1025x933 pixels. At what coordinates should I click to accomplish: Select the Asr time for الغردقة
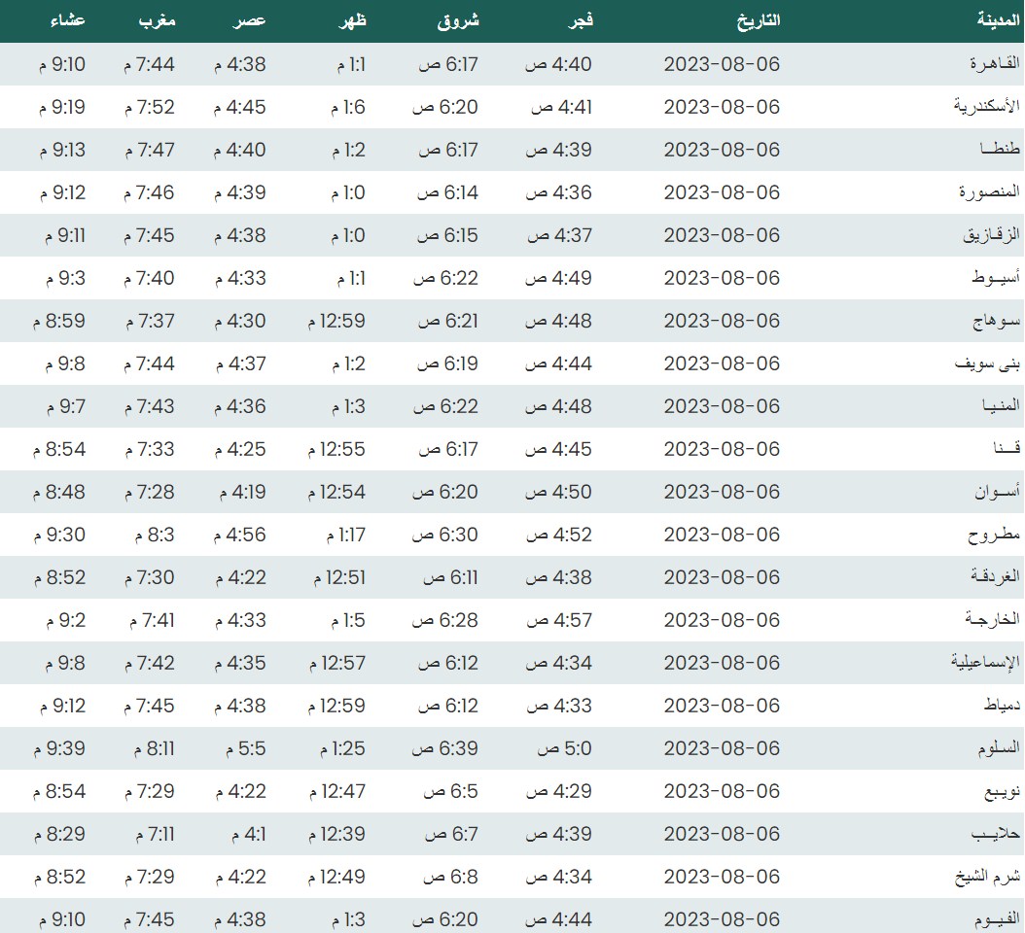(239, 577)
